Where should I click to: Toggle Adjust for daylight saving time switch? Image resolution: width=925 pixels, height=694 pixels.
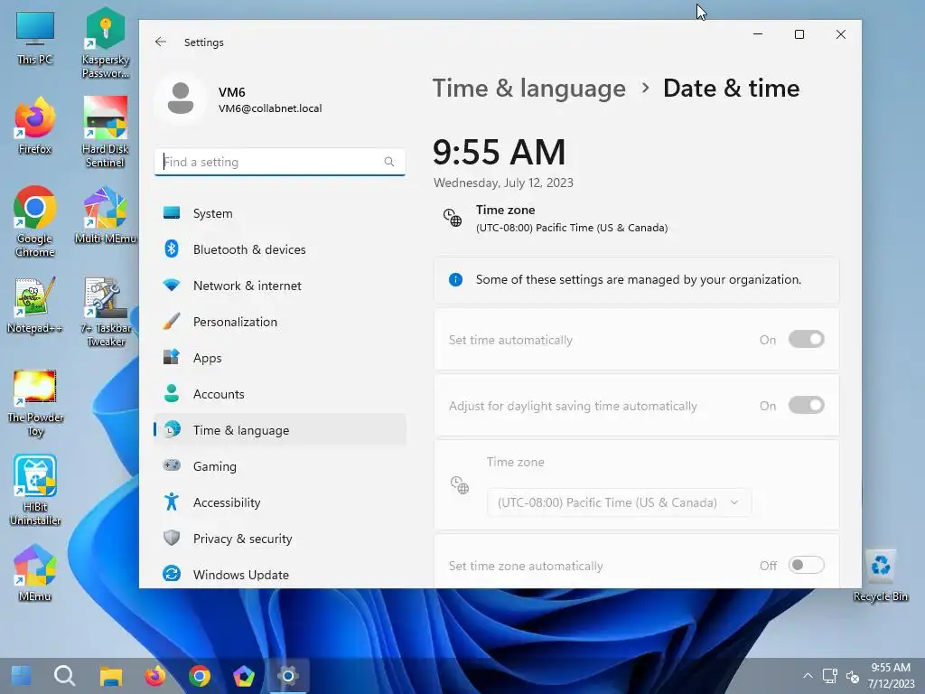806,406
